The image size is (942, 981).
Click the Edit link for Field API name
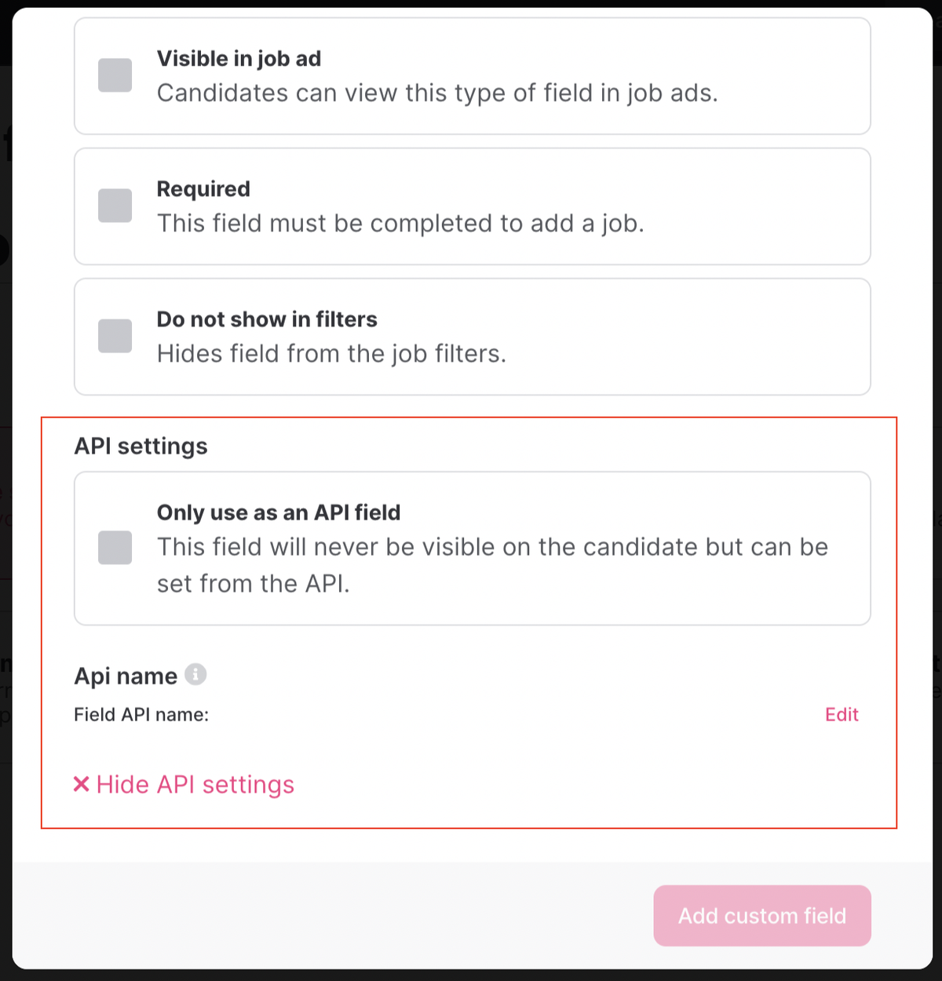pos(842,714)
